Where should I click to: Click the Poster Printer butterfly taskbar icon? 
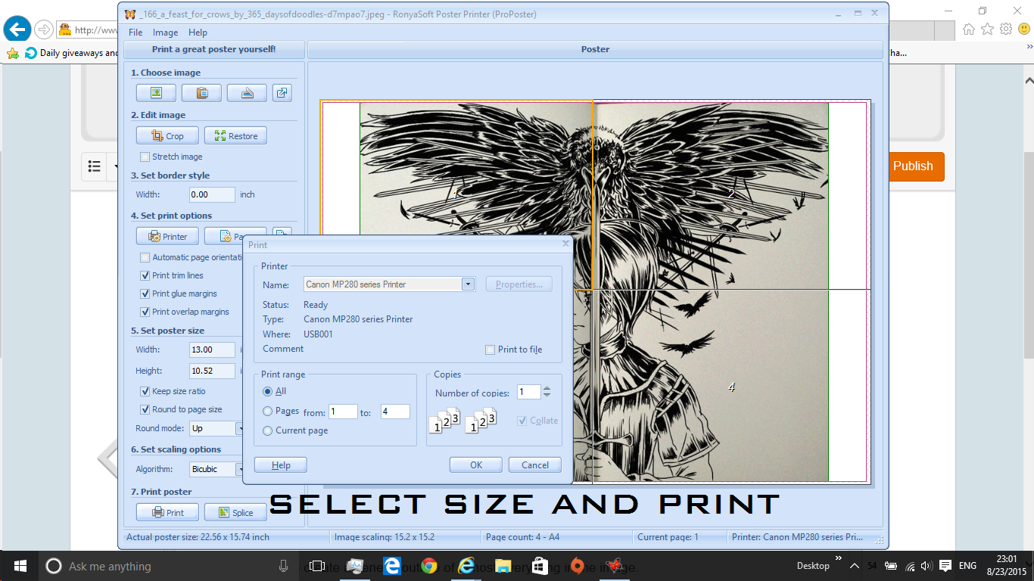pyautogui.click(x=614, y=566)
